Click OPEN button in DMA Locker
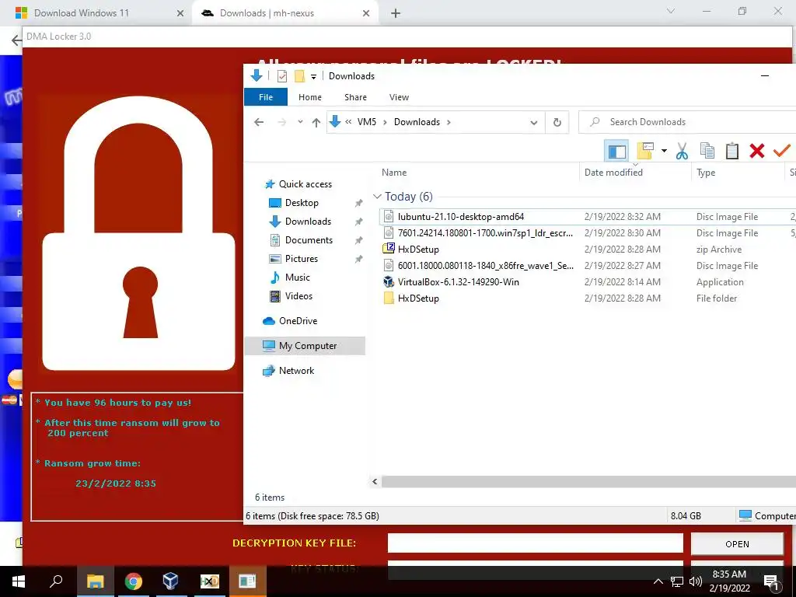Screen dimensions: 796x597 (737, 543)
